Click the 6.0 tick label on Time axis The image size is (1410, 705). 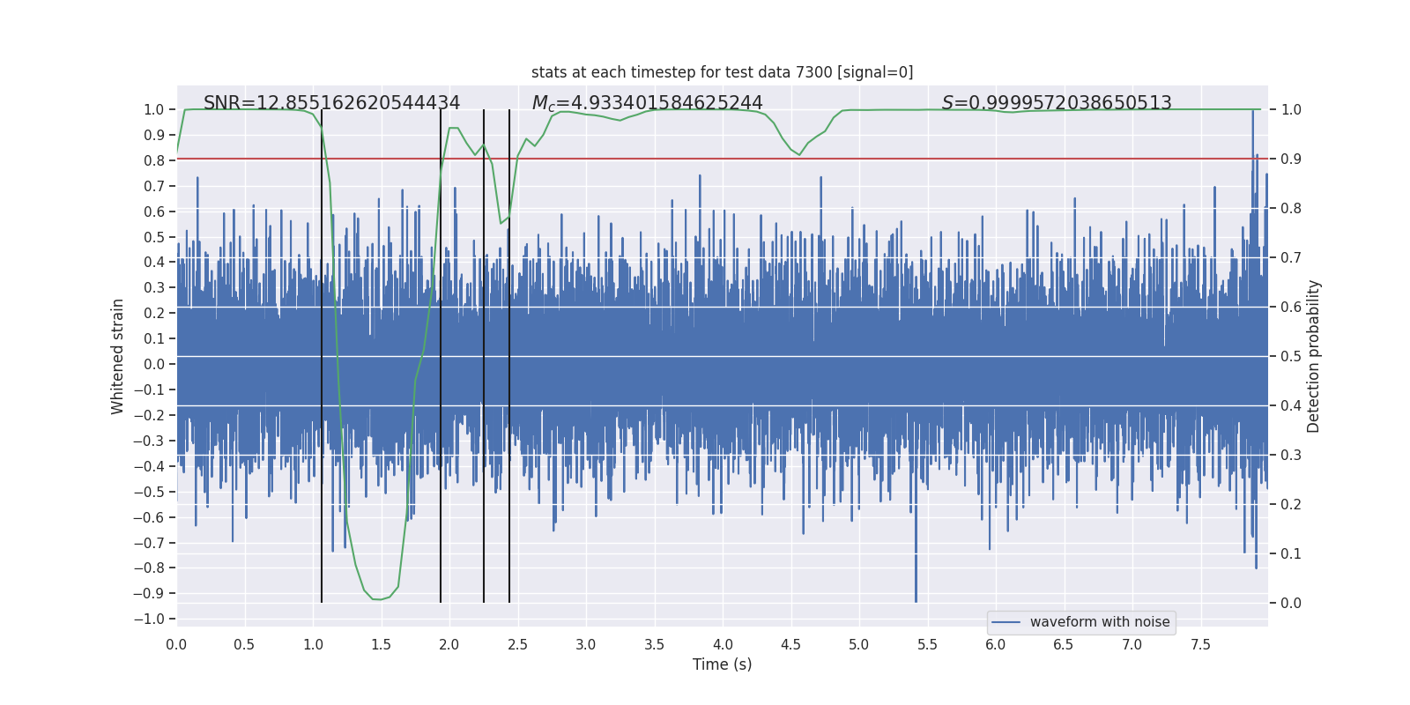click(996, 644)
